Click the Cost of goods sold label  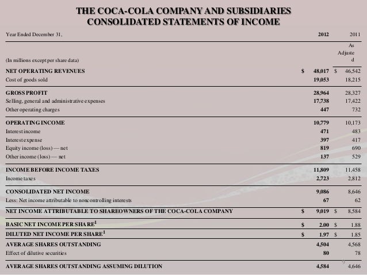[x=26, y=80]
